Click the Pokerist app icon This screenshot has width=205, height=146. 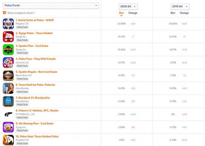[x=8, y=88]
